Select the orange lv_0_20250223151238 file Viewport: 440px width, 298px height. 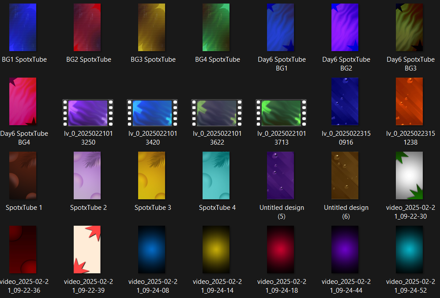409,101
